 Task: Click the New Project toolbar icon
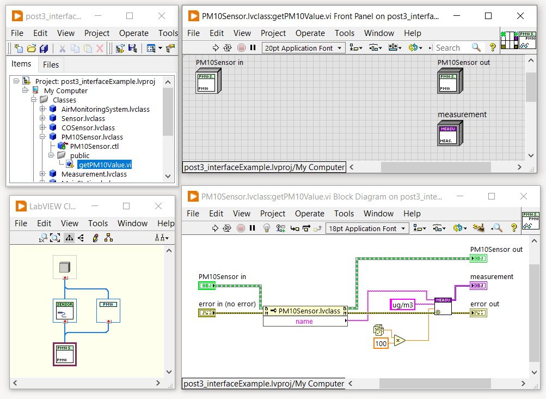[x=18, y=49]
